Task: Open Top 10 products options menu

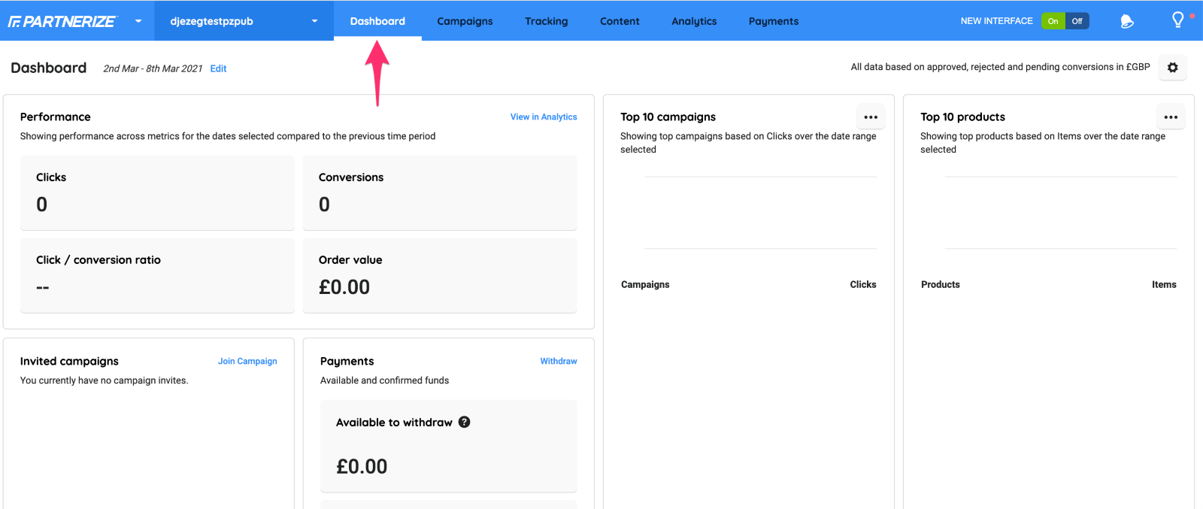Action: pyautogui.click(x=1170, y=117)
